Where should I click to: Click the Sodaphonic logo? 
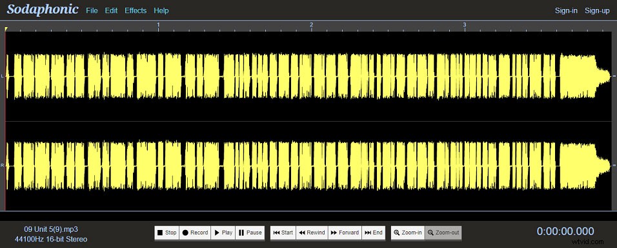point(43,10)
